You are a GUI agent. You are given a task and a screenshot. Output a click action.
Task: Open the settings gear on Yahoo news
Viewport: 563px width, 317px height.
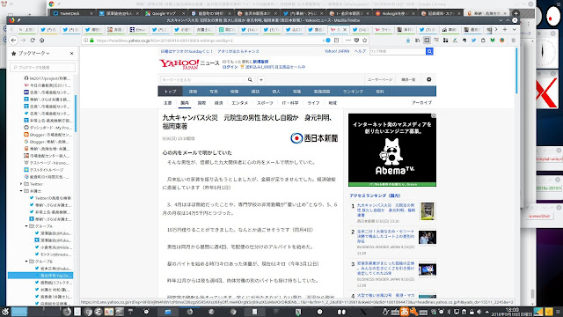(x=428, y=79)
